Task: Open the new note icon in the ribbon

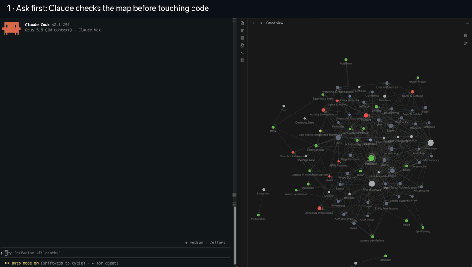Action: [242, 23]
